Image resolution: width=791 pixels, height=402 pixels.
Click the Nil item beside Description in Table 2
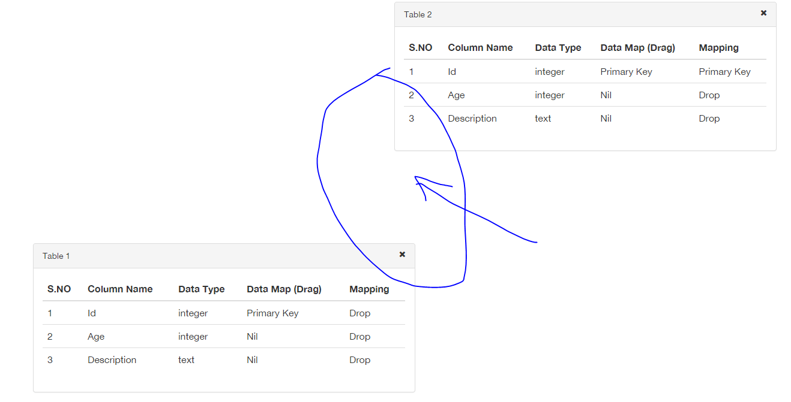click(x=606, y=118)
